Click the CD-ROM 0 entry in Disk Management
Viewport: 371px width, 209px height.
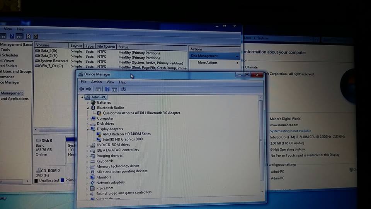point(48,170)
